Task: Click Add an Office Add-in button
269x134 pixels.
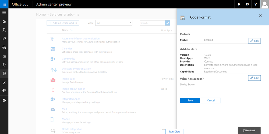Action: pyautogui.click(x=63, y=23)
